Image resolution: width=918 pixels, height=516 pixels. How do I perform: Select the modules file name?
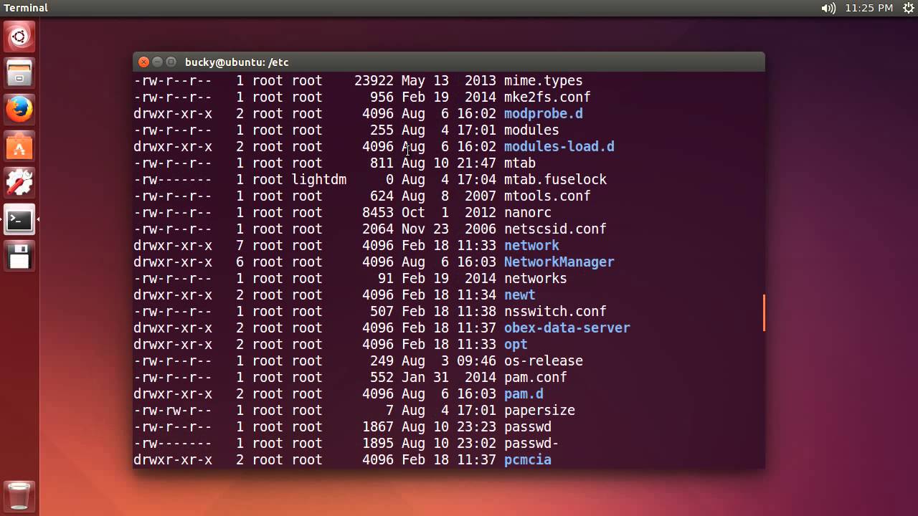tap(531, 130)
